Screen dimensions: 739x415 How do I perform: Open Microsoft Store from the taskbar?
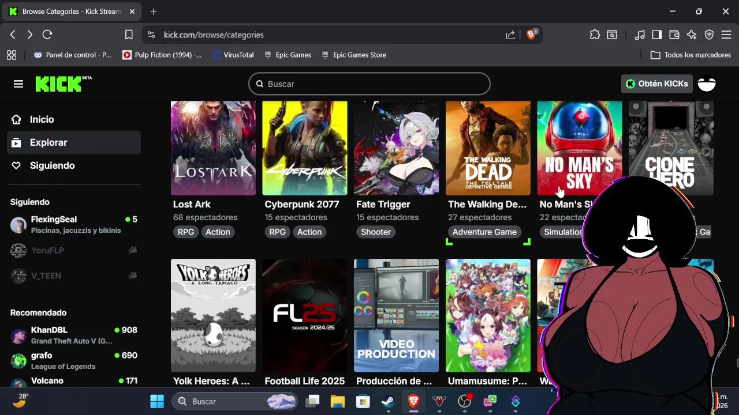coord(363,401)
